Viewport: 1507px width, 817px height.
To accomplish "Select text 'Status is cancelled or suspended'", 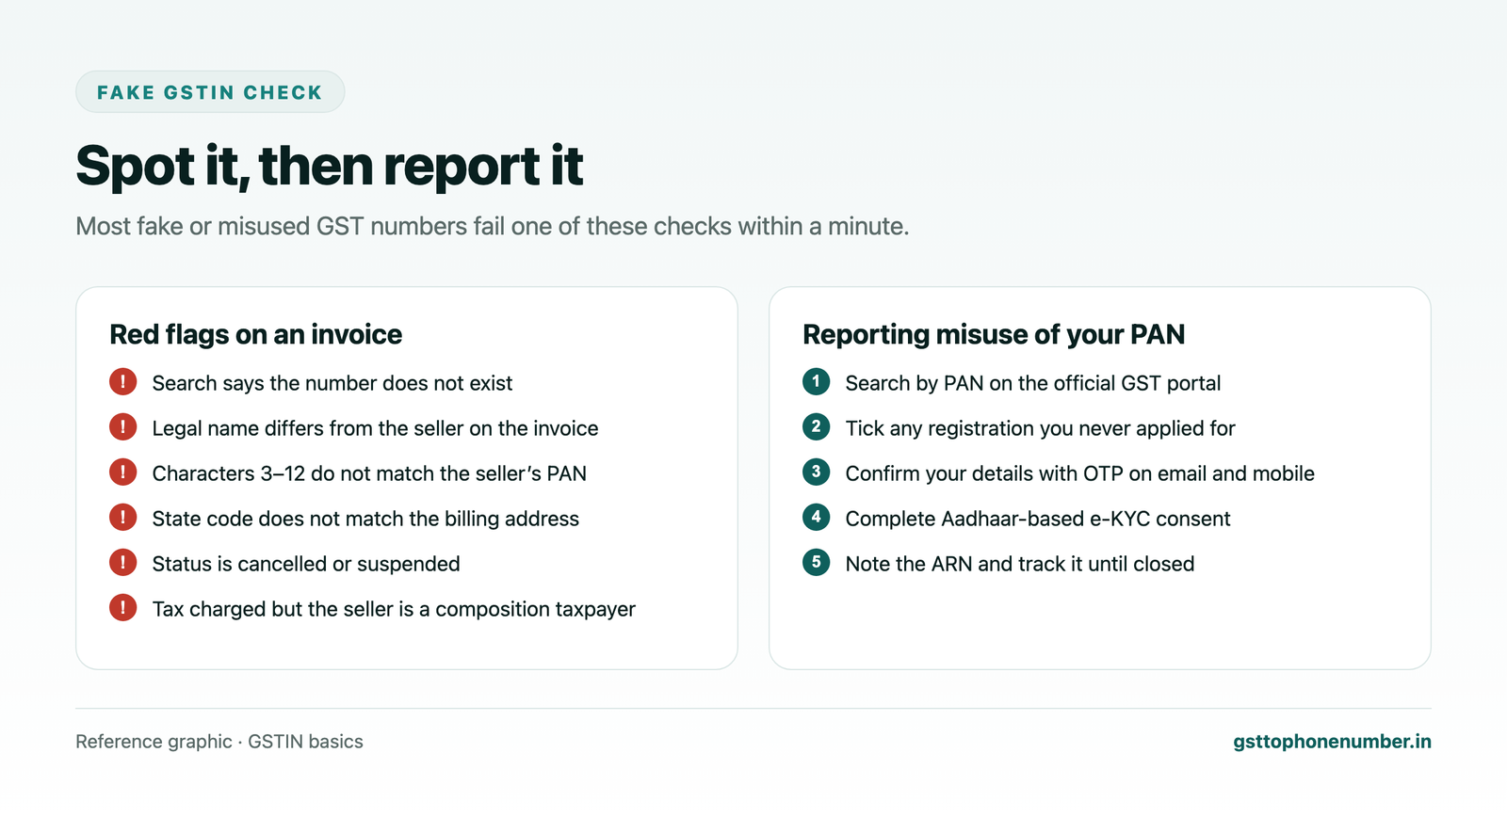I will click(306, 564).
